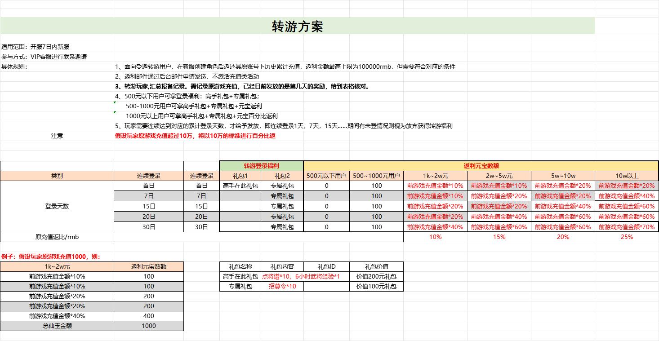The width and height of the screenshot is (659, 341).
Task: Click the green 转游登录福利 header cell
Action: (x=261, y=166)
